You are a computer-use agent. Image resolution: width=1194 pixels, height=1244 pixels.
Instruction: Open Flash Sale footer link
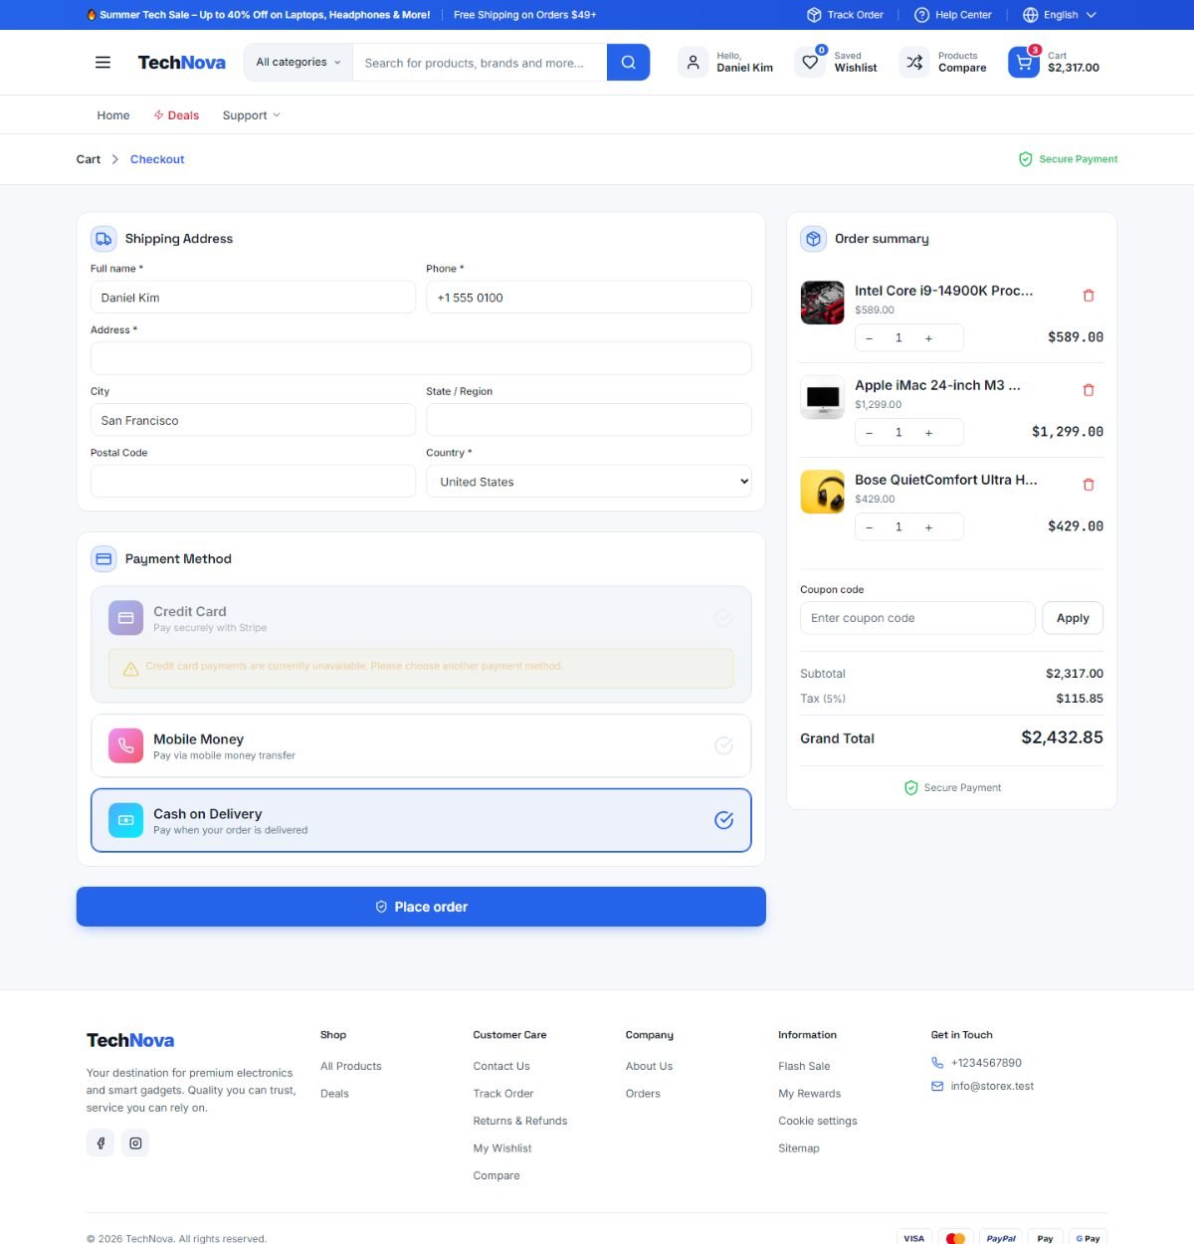[804, 1066]
